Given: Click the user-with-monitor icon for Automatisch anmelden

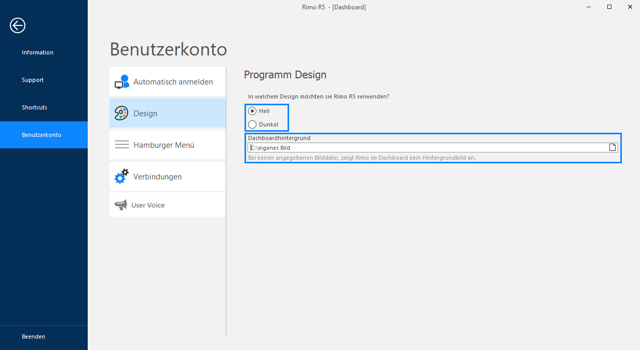Looking at the screenshot, I should pyautogui.click(x=121, y=82).
